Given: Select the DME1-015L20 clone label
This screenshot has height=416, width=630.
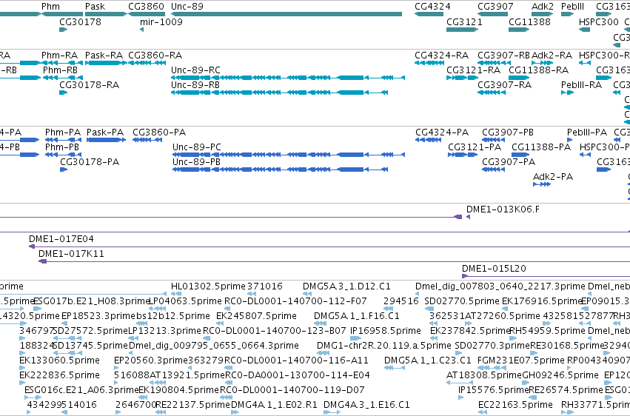Looking at the screenshot, I should [495, 269].
